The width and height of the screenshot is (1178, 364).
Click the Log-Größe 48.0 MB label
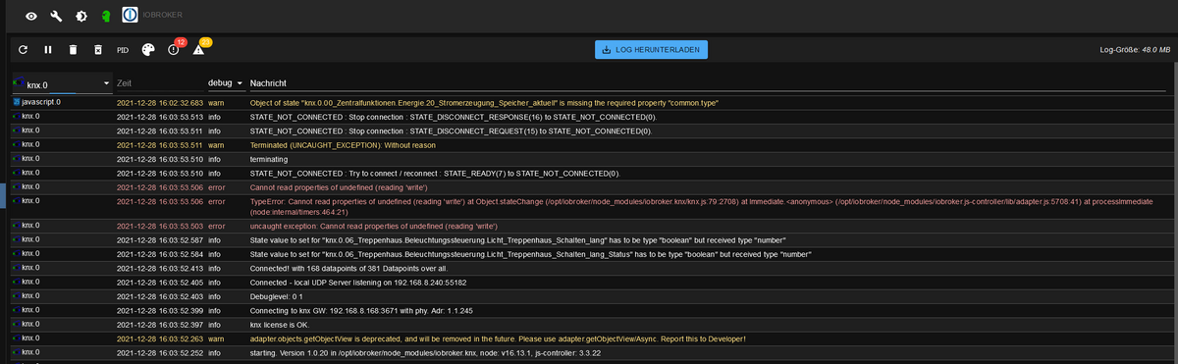(x=1135, y=49)
